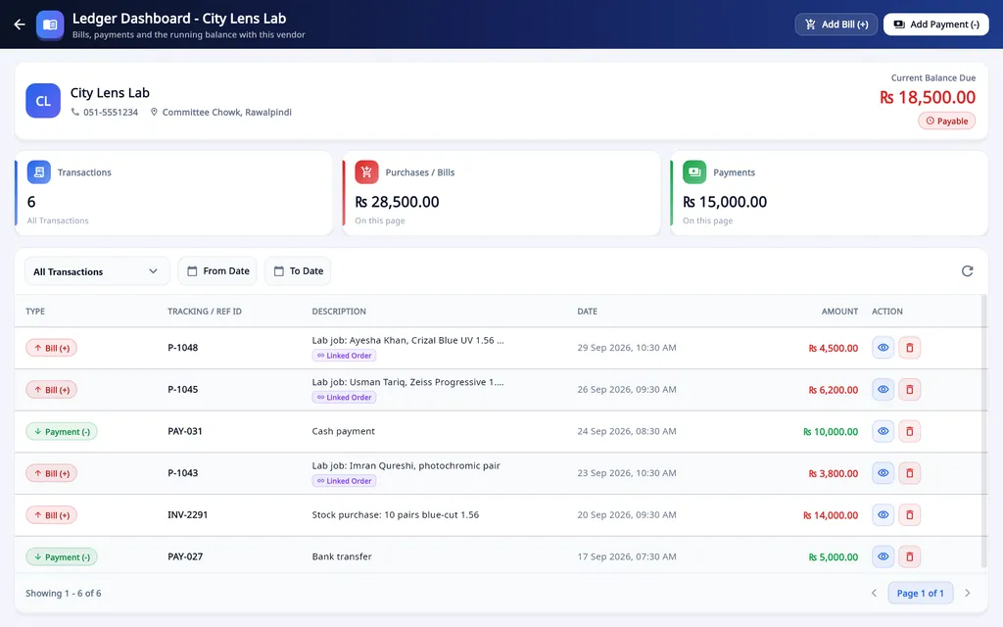Image resolution: width=1003 pixels, height=627 pixels.
Task: Click the Rs 15,000.00 payments total
Action: 725,202
